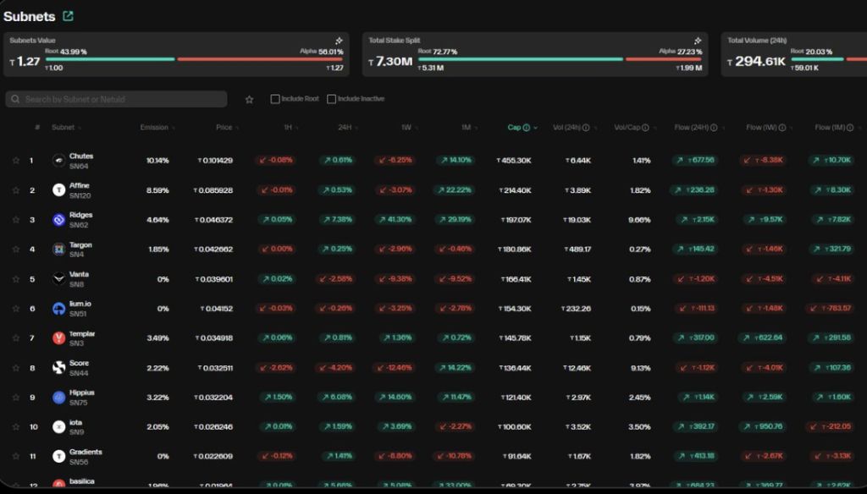Click the favorites star filter beside search
The image size is (867, 494).
(249, 100)
